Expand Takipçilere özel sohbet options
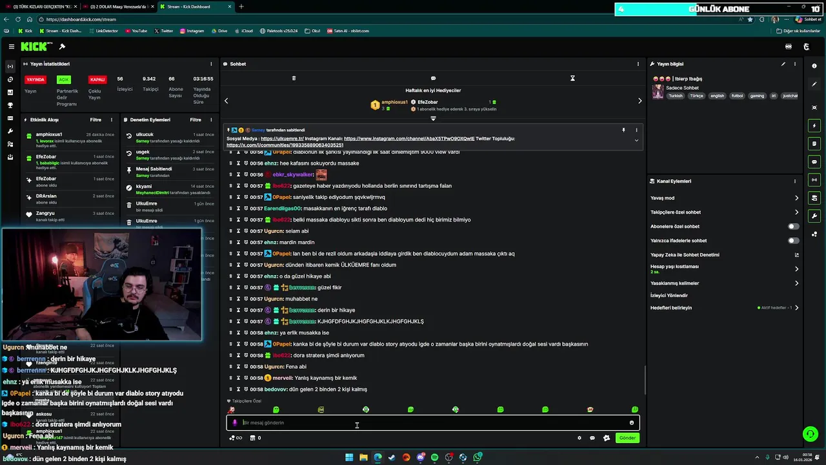 [796, 212]
